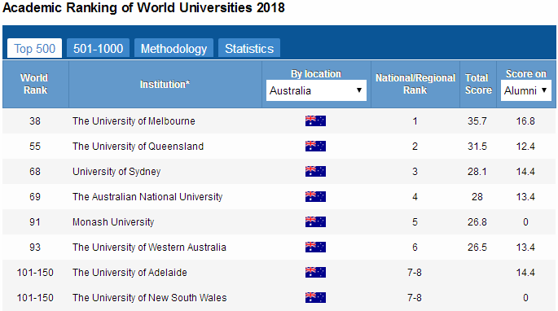Screen dimensions: 558x311
Task: Switch to the 501-1000 tab
Action: (99, 48)
